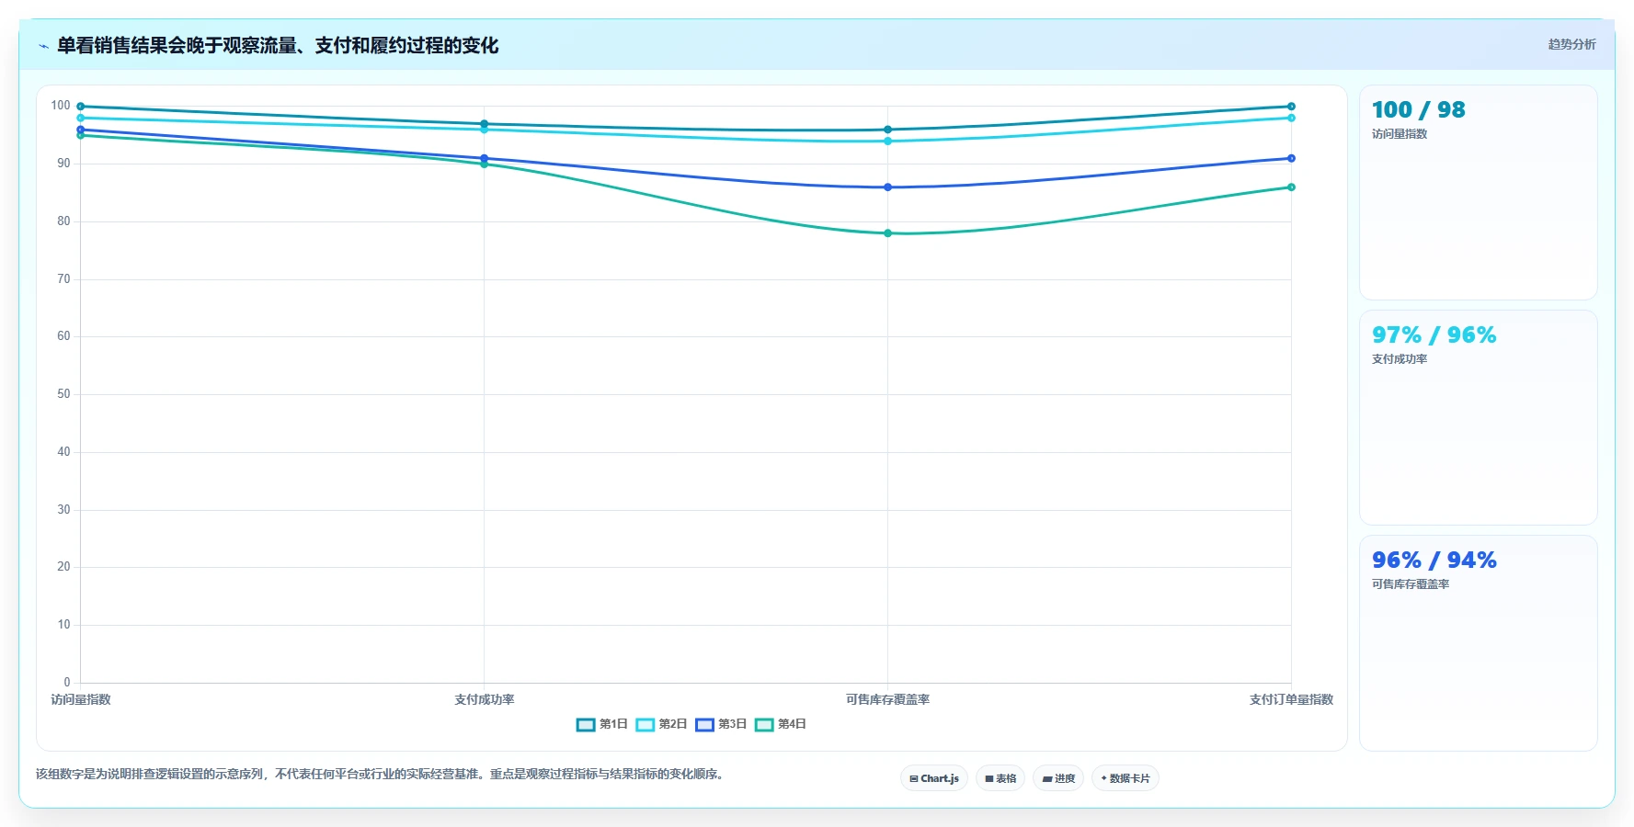1634x827 pixels.
Task: Click the 访问量指数 x-axis label
Action: [81, 699]
